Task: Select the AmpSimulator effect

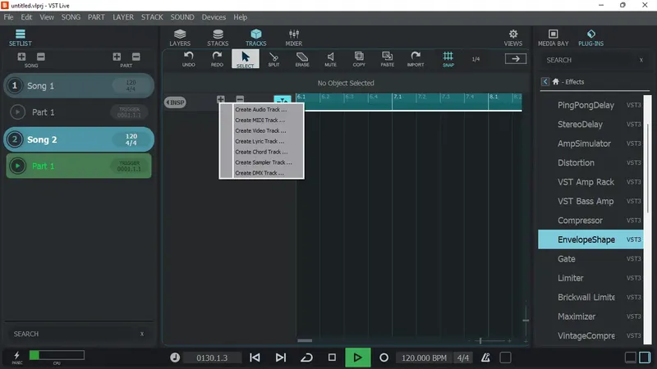Action: [x=590, y=143]
